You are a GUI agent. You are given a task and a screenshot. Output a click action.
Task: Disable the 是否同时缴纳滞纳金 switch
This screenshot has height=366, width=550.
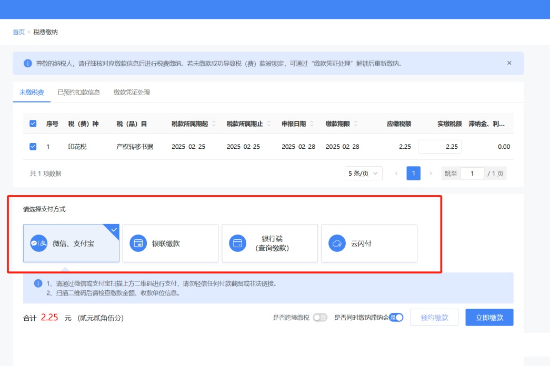click(396, 318)
